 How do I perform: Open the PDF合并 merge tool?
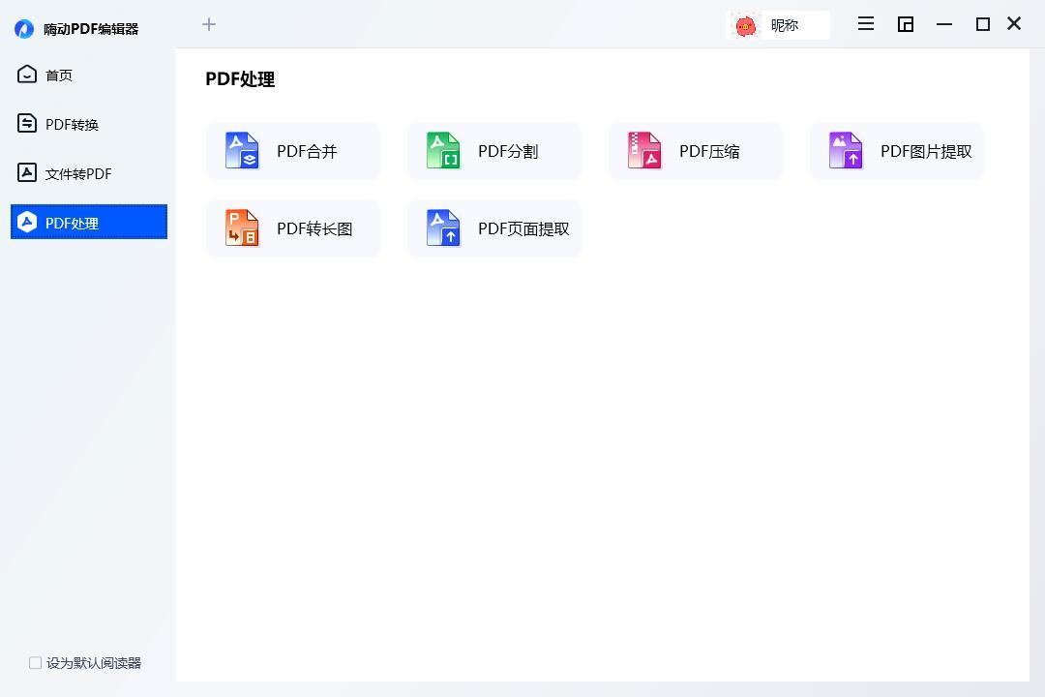click(x=293, y=151)
